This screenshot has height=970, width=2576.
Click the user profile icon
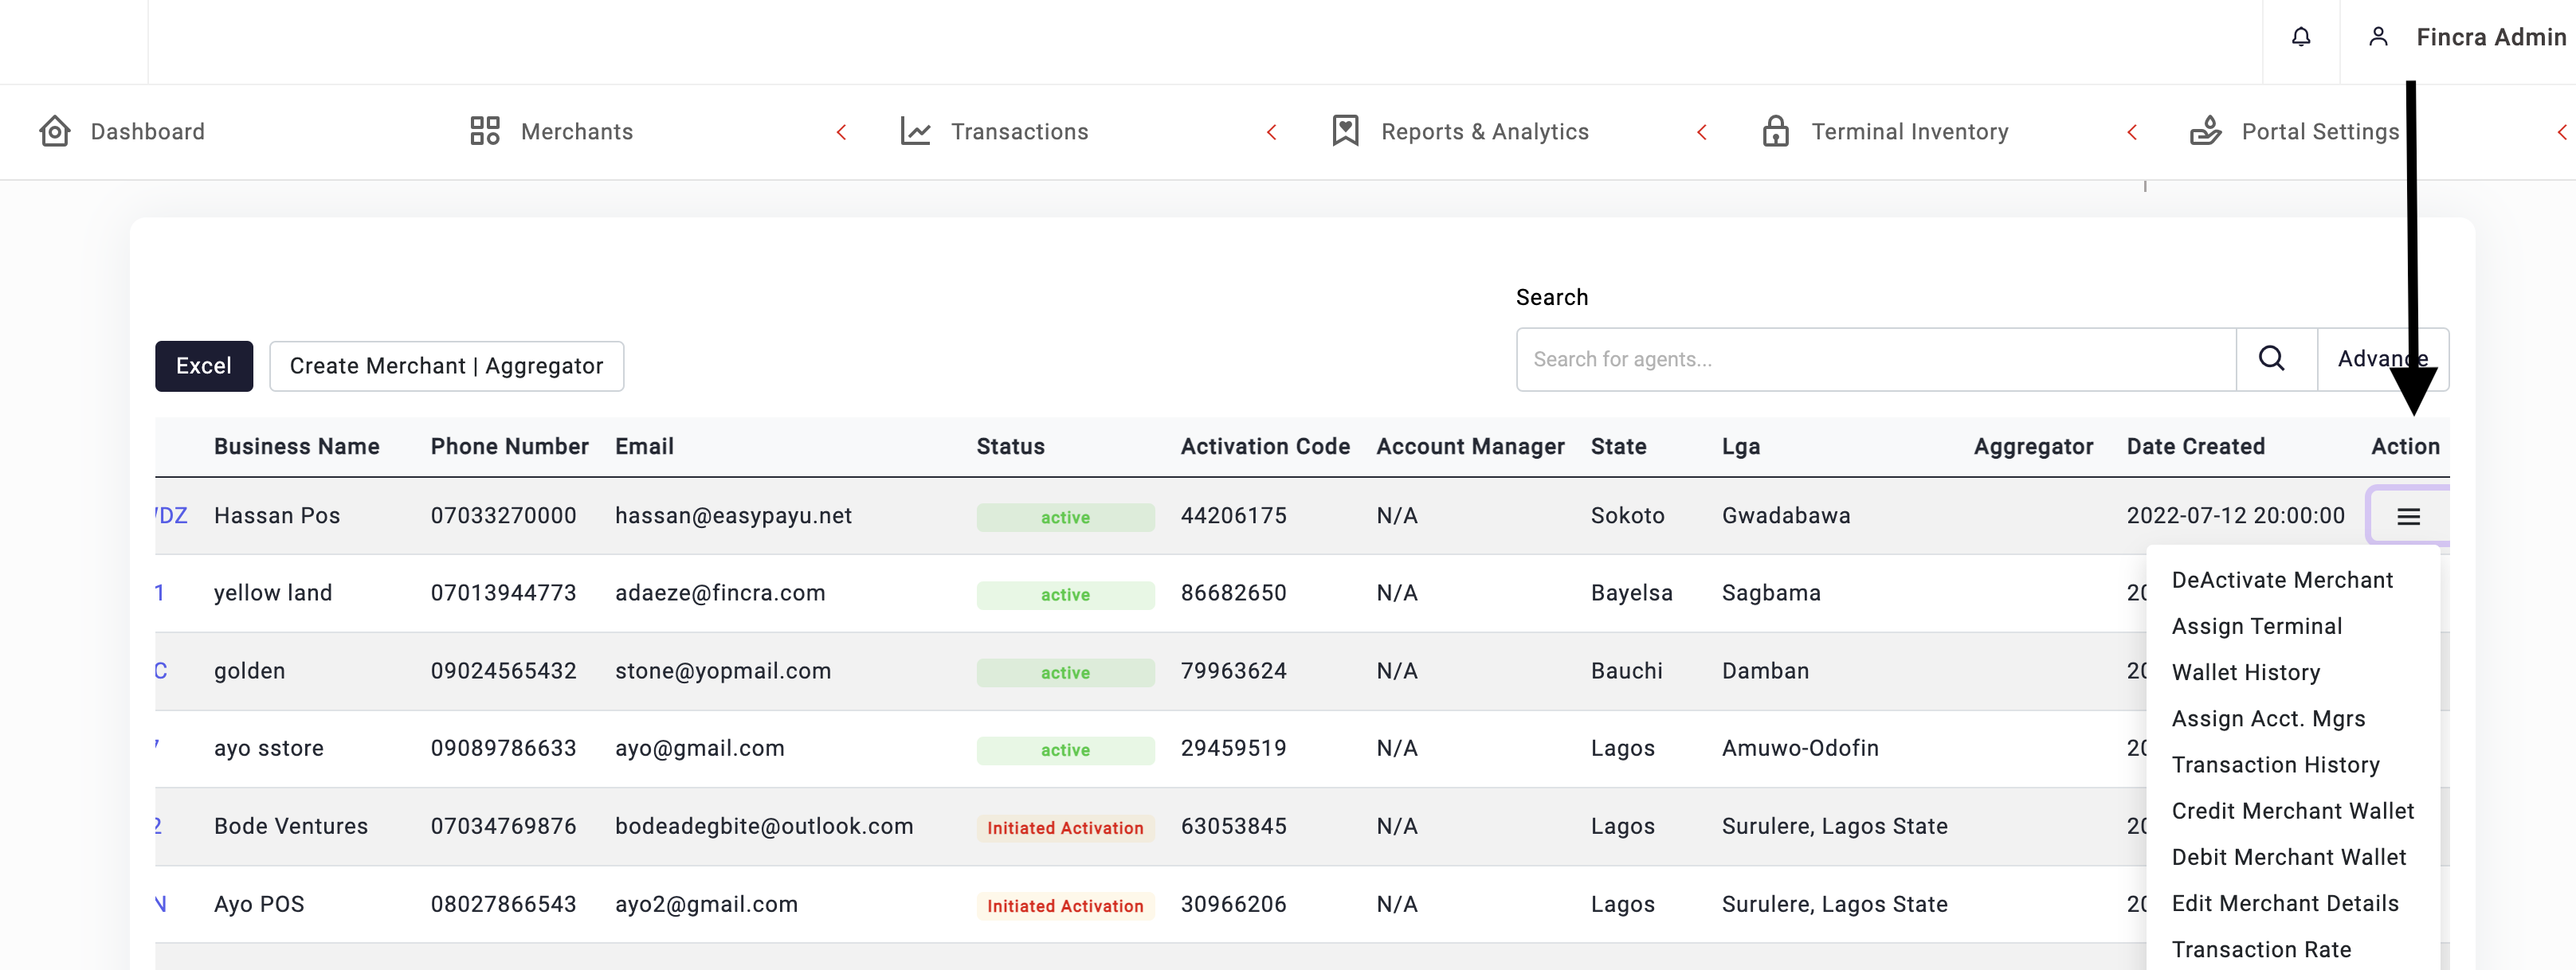[x=2378, y=38]
